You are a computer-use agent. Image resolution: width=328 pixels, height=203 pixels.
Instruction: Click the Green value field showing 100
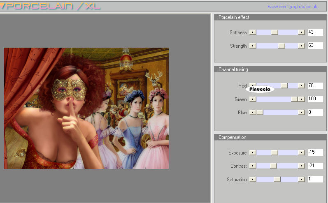pos(316,99)
